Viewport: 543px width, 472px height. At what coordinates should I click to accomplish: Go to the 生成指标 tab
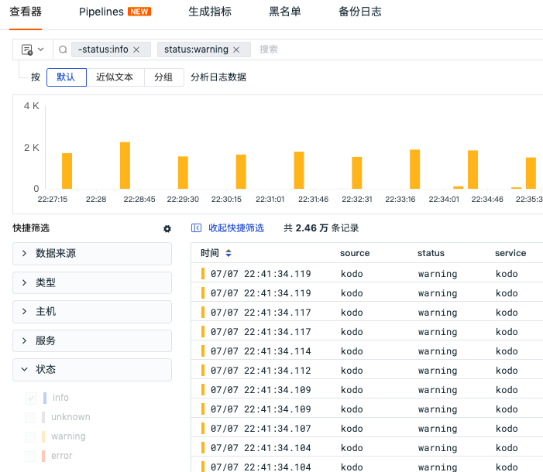pos(210,12)
